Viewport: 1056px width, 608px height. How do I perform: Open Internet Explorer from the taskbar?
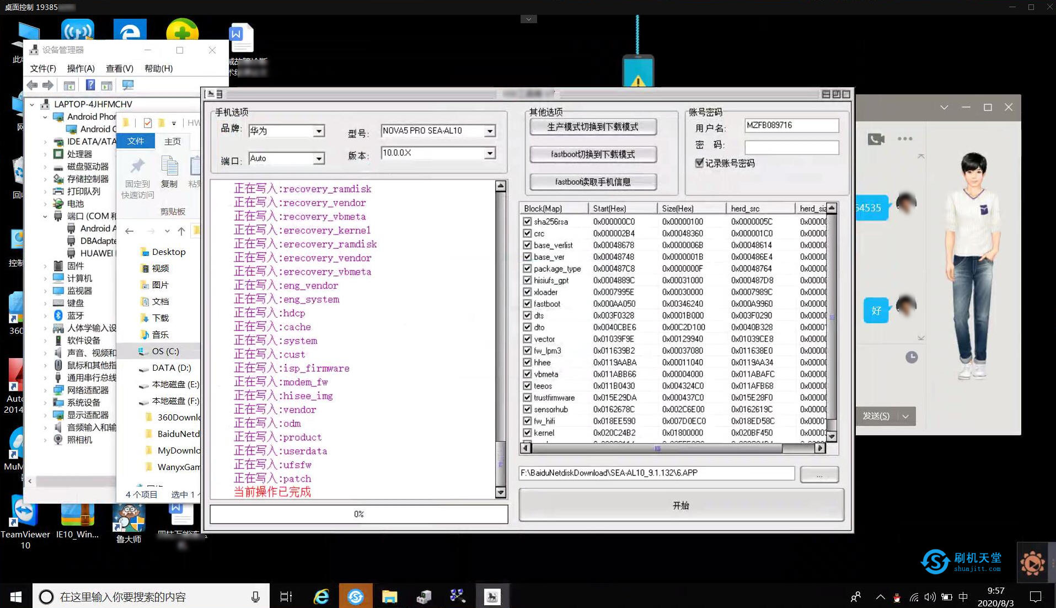tap(321, 596)
